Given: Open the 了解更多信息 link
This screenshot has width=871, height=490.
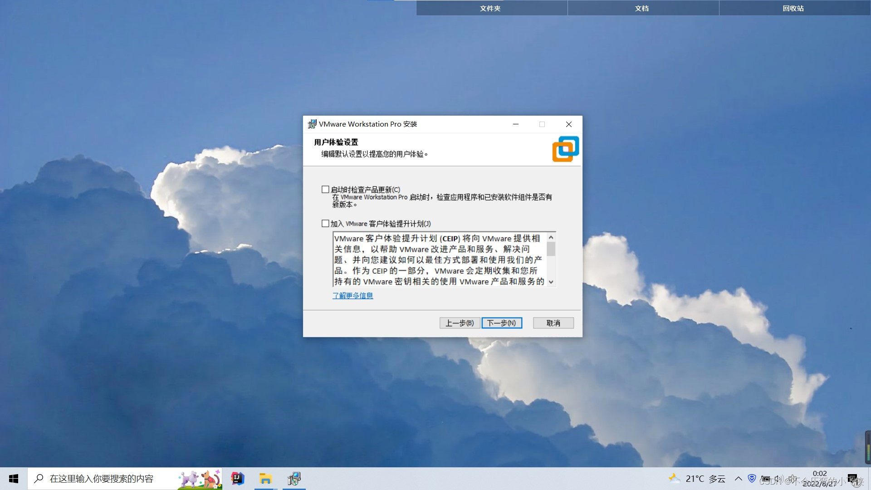Looking at the screenshot, I should click(352, 295).
